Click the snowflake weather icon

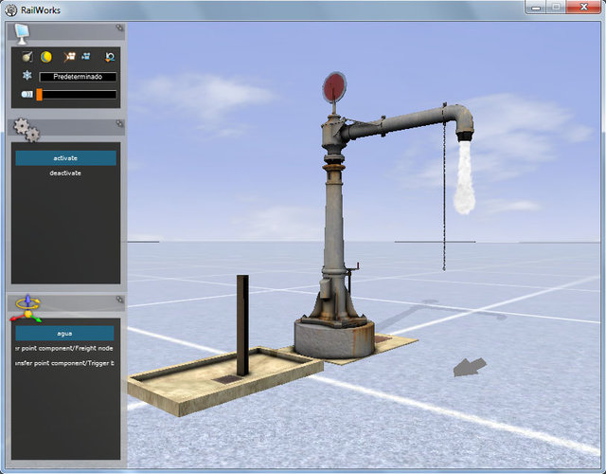(x=27, y=76)
